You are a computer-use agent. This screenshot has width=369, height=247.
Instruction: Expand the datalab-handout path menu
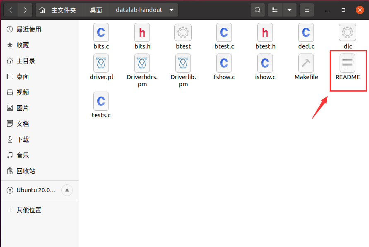pos(171,10)
